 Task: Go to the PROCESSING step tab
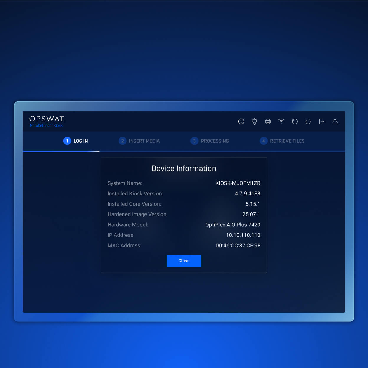click(x=210, y=141)
